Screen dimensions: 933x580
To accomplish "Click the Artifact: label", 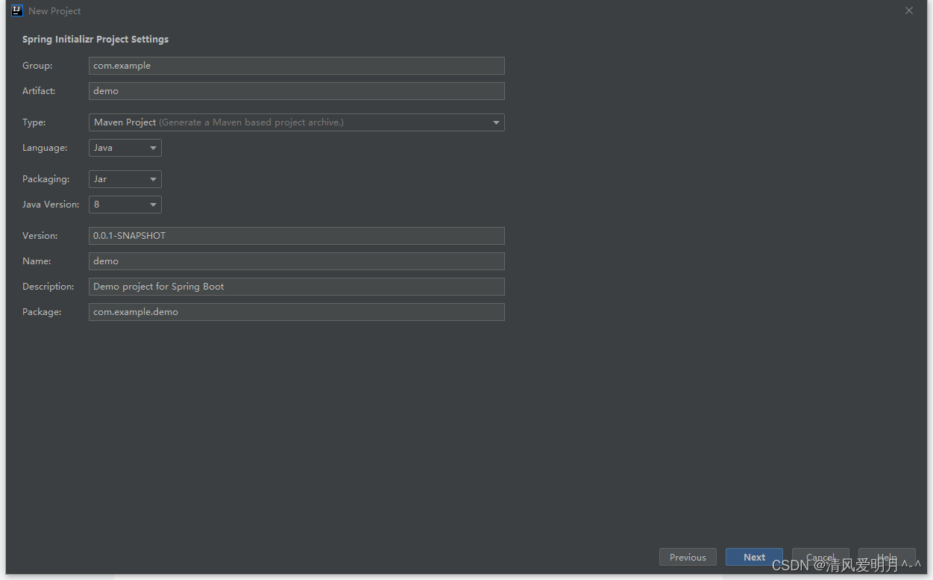I will [39, 91].
